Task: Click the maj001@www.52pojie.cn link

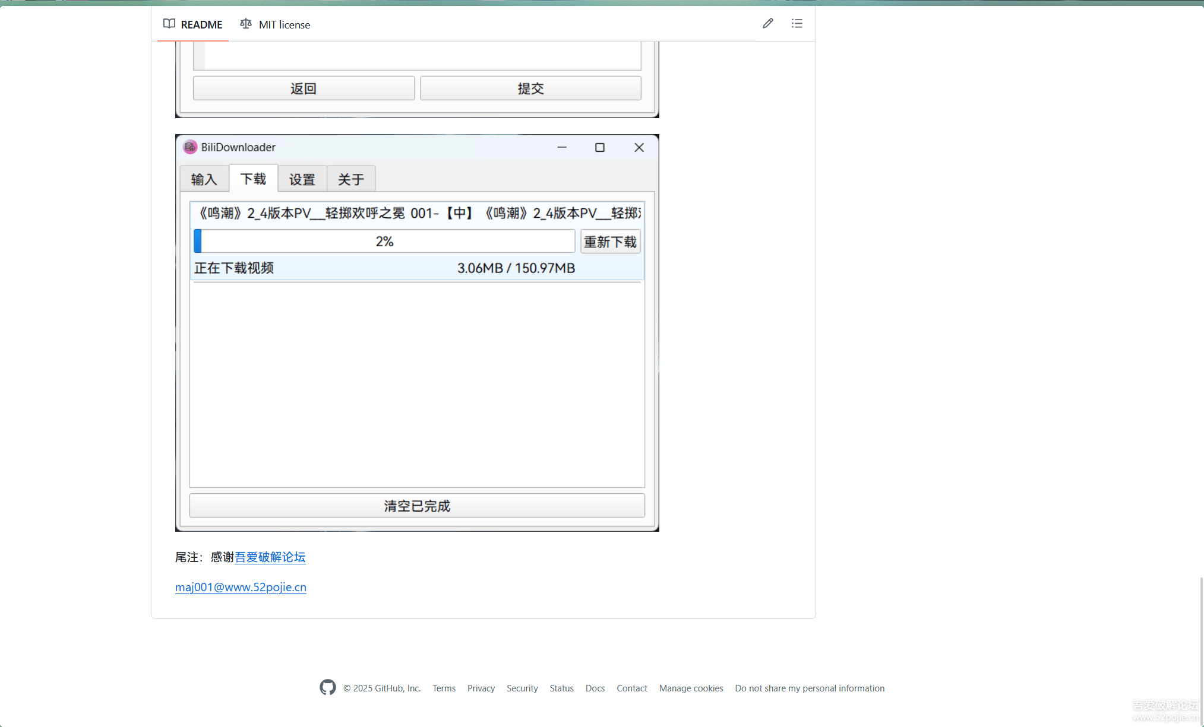Action: point(241,587)
